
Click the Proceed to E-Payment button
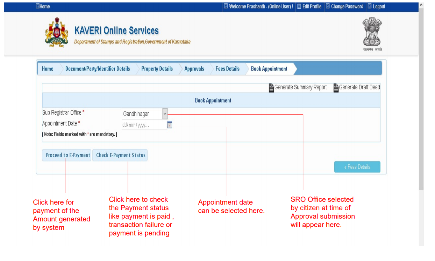pos(66,155)
